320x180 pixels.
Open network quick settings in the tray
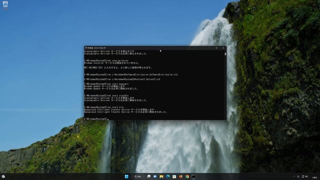[303, 176]
